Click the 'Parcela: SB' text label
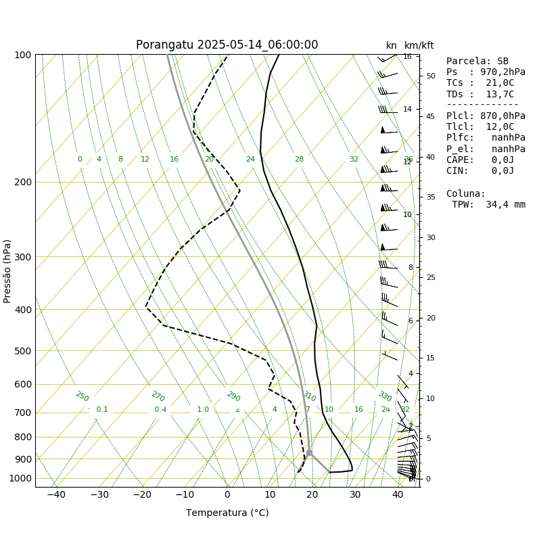The width and height of the screenshot is (541, 541). click(477, 61)
